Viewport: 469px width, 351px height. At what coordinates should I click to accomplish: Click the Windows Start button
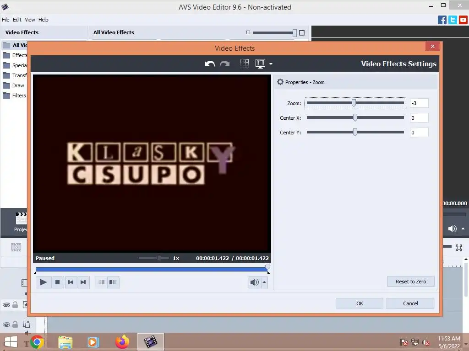tap(11, 342)
